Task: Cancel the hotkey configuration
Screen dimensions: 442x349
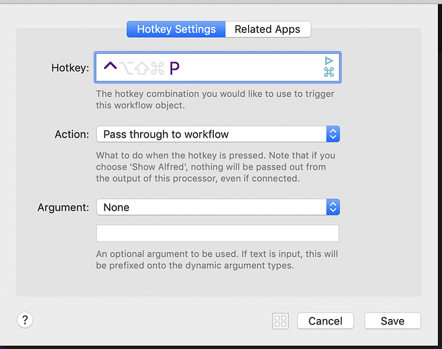Action: (326, 321)
